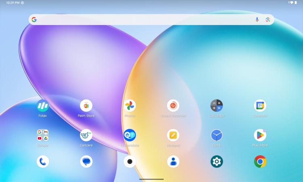Viewport: 303px width, 182px height.
Task: Launch the Carlcare app
Action: (86, 135)
